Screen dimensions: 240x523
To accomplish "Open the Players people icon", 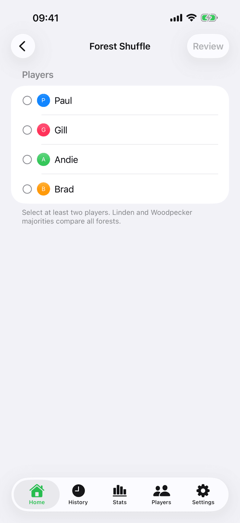I will [x=161, y=491].
